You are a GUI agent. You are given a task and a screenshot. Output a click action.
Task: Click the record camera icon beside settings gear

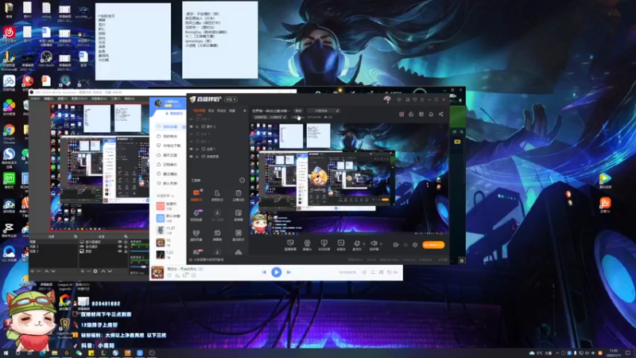tap(395, 245)
